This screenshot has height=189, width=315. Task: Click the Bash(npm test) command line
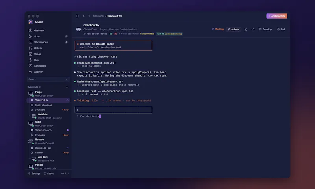[105, 91]
